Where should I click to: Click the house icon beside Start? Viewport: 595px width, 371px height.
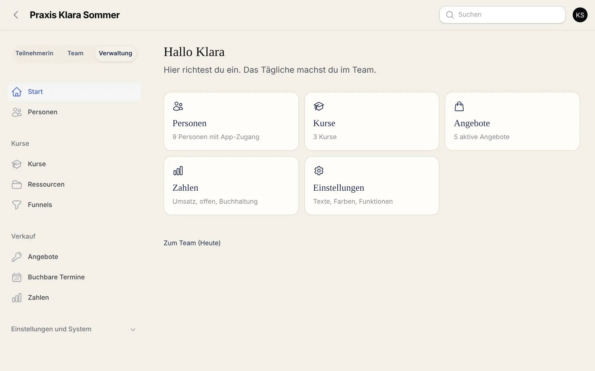click(17, 92)
